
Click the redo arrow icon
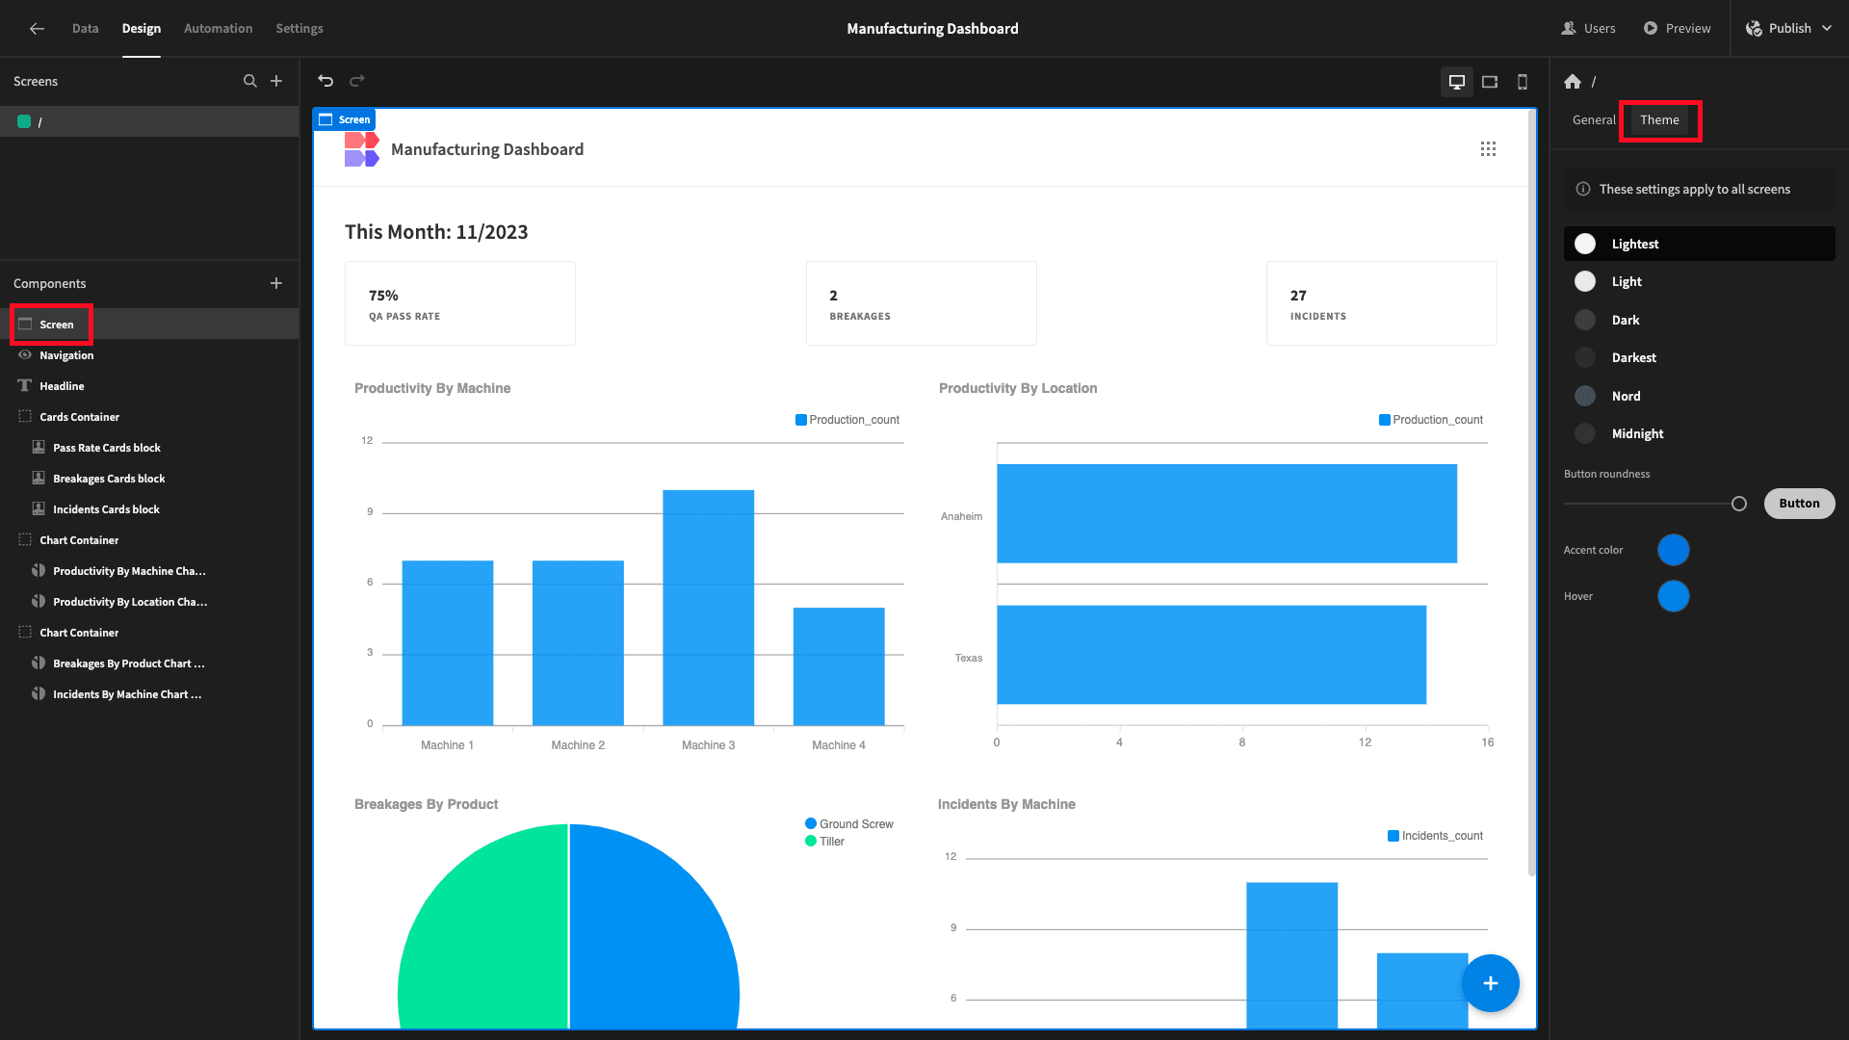pos(357,81)
